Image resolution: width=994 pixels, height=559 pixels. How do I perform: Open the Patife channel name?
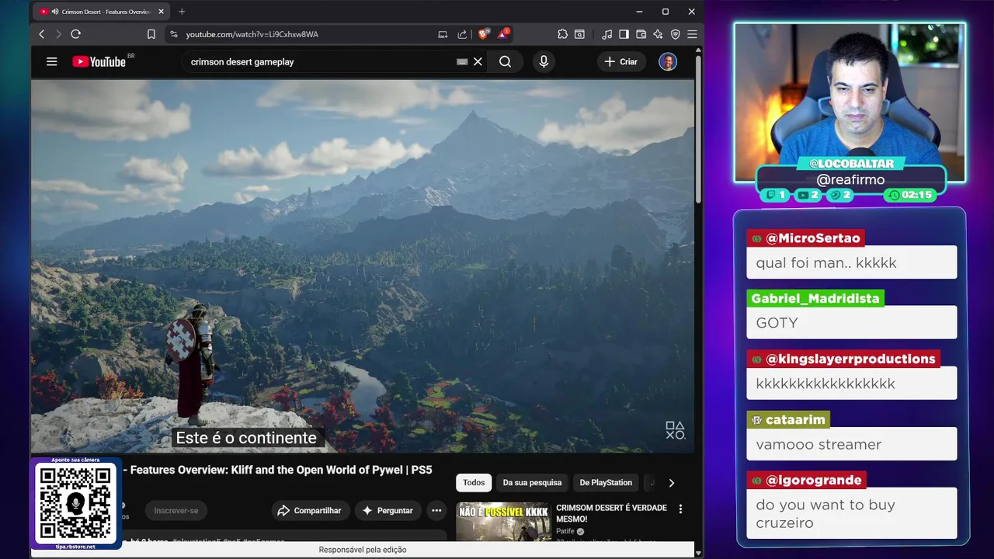coord(565,531)
